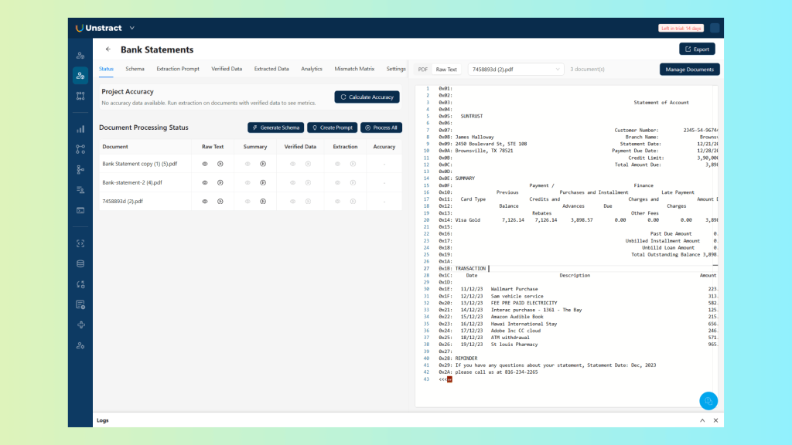View raw text of Bank Statement copy (1) (5).pdf

point(205,164)
